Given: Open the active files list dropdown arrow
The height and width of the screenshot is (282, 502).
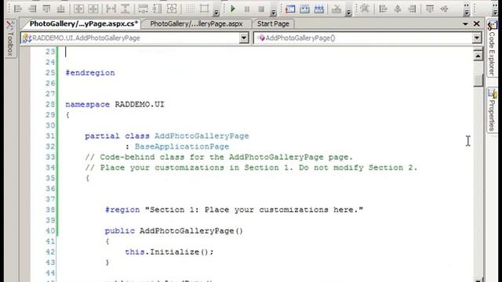Looking at the screenshot, I should point(465,24).
